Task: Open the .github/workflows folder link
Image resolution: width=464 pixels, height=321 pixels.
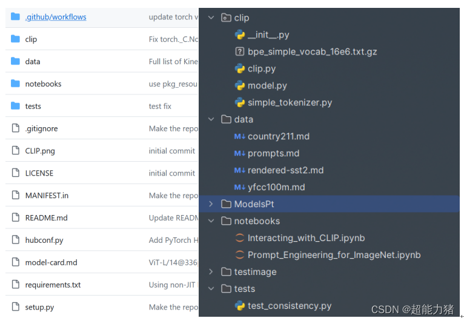Action: pos(56,17)
